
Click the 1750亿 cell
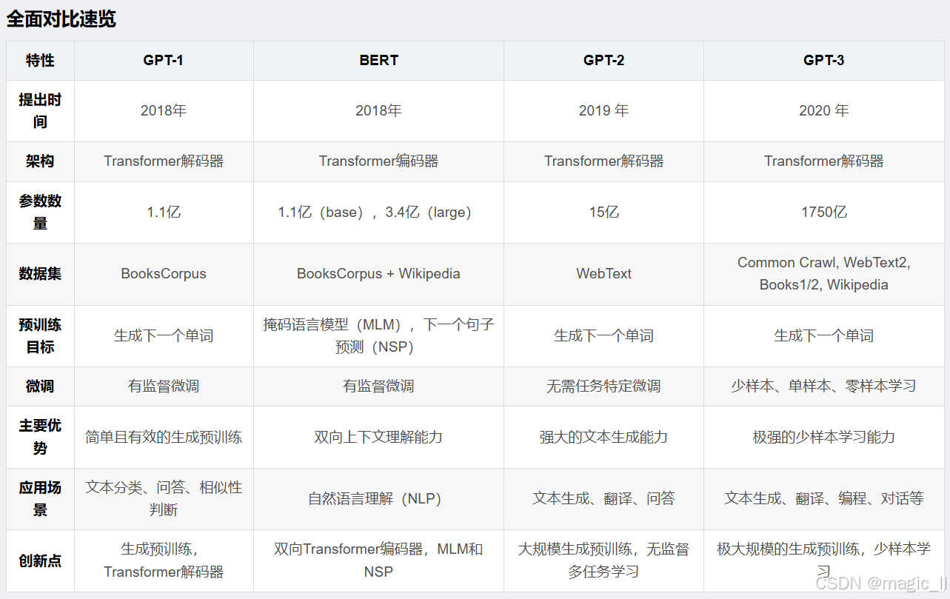click(x=824, y=213)
